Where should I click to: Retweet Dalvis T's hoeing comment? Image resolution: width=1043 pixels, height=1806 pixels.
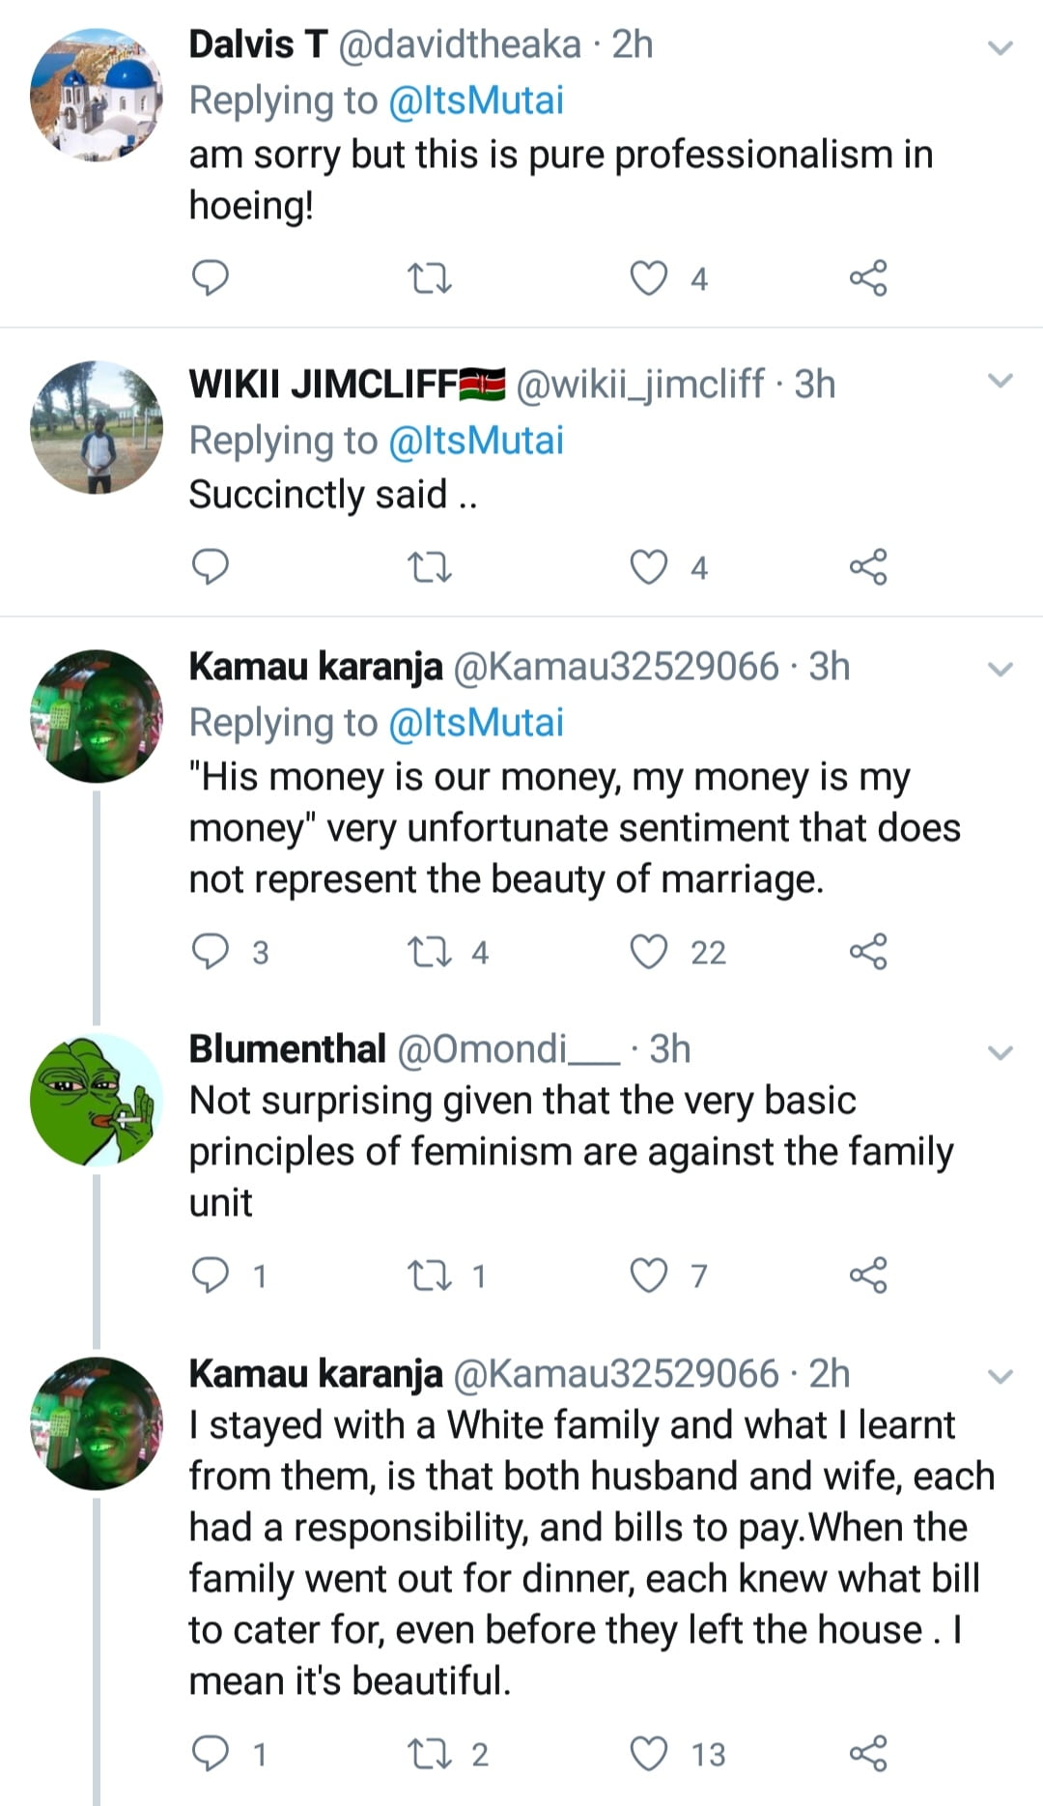point(430,279)
